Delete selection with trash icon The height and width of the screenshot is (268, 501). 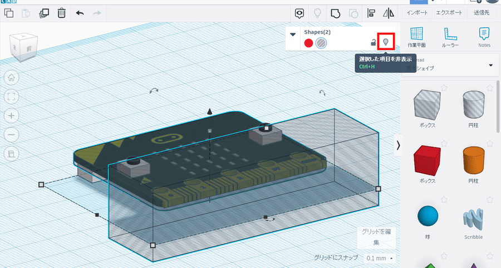(61, 13)
